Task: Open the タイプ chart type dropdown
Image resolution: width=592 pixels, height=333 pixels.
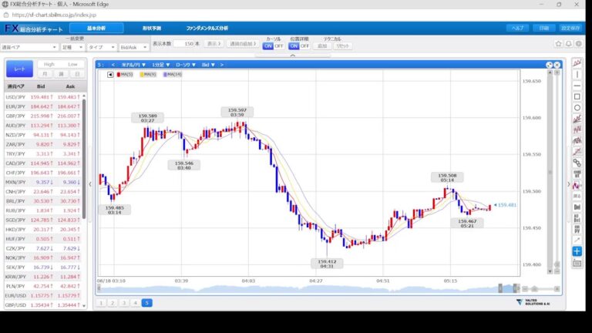Action: [101, 48]
